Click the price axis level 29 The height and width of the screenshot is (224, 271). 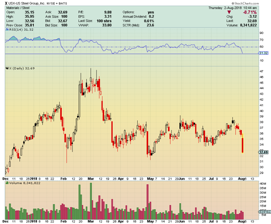(262, 173)
